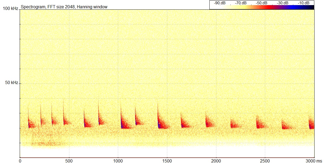The image size is (334, 163).
Task: Click the 2000 time axis label
Action: [216, 161]
